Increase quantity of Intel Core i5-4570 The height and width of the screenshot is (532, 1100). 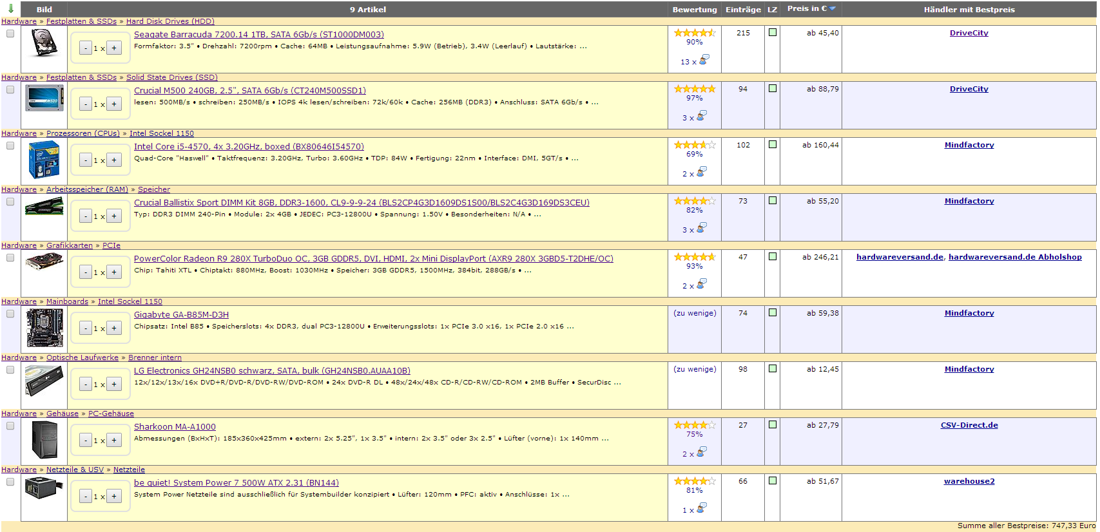(x=114, y=160)
